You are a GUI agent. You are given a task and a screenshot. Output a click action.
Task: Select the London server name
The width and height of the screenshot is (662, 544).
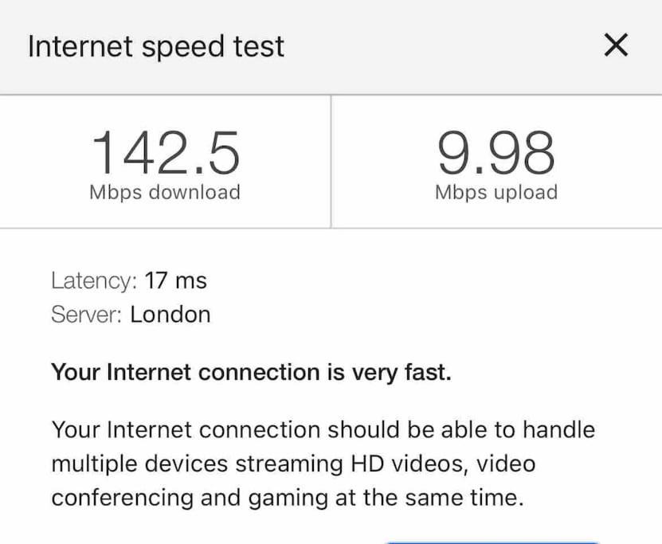170,315
